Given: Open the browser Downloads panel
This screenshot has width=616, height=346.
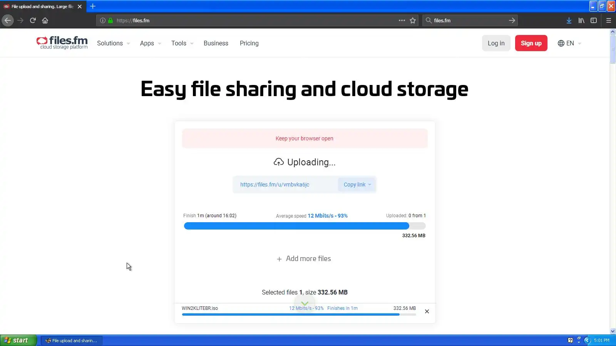Looking at the screenshot, I should pos(569,20).
